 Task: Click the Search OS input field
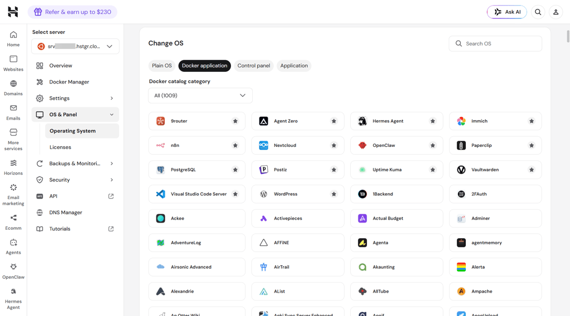click(495, 43)
